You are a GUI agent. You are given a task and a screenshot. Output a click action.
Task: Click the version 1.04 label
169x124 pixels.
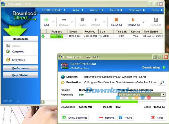(x=11, y=101)
